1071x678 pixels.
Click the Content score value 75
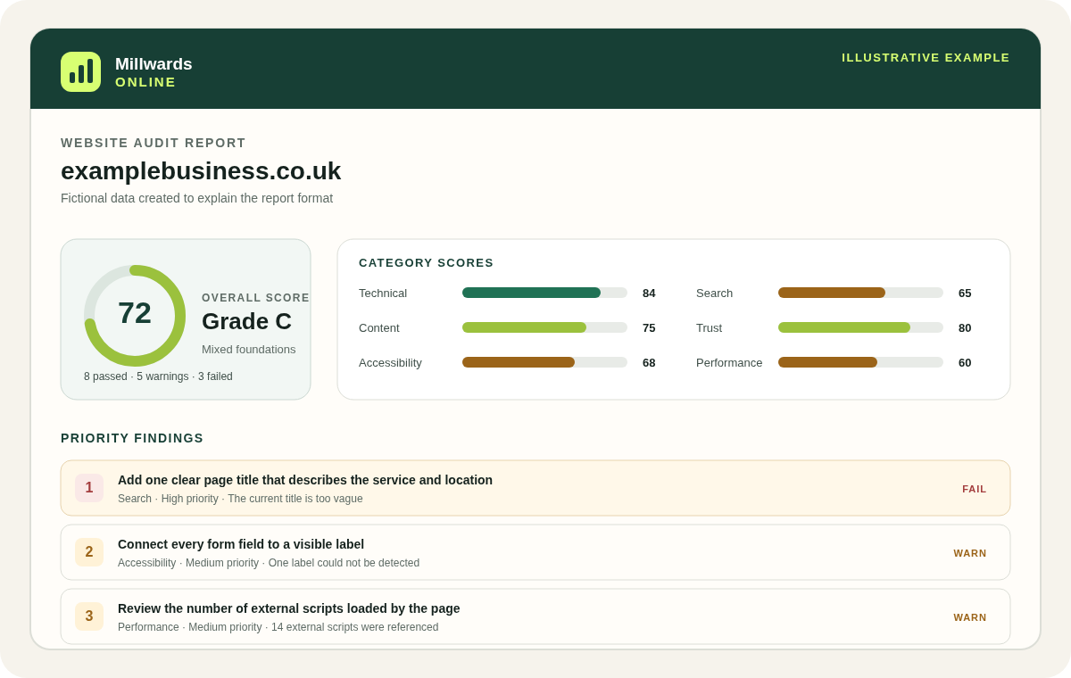[649, 327]
